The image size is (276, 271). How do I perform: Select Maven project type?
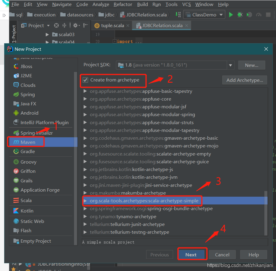tap(43, 142)
